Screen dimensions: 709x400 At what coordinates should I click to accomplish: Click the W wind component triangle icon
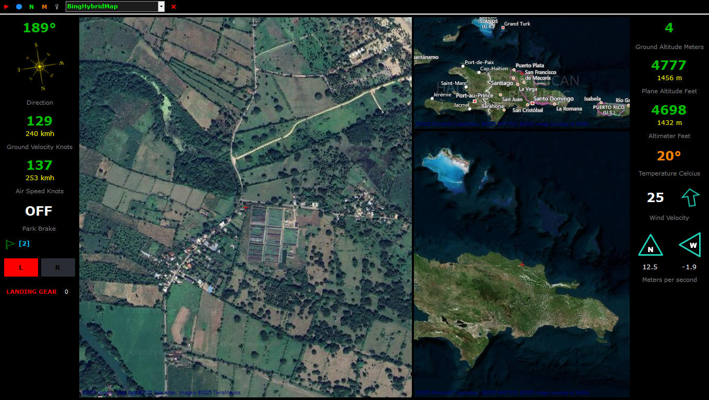point(690,245)
